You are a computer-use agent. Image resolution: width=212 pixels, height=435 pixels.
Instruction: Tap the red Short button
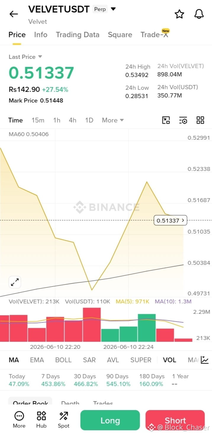point(175,420)
